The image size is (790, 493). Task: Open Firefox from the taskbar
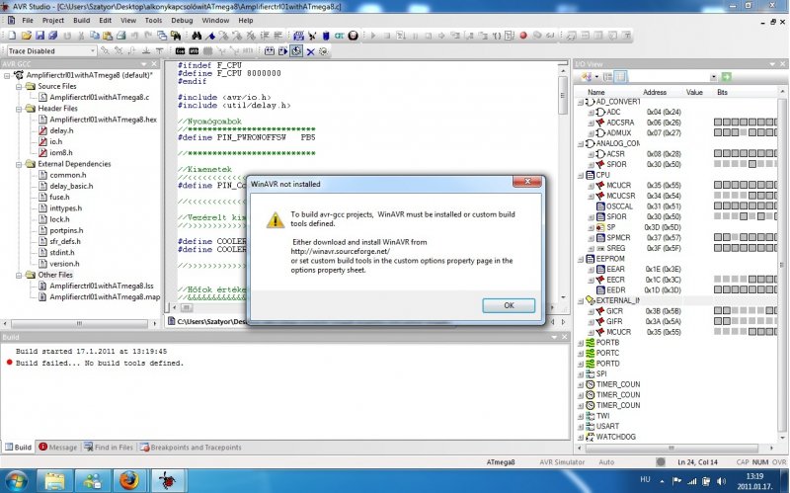129,480
